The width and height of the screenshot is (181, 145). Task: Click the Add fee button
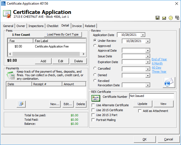[43, 61]
